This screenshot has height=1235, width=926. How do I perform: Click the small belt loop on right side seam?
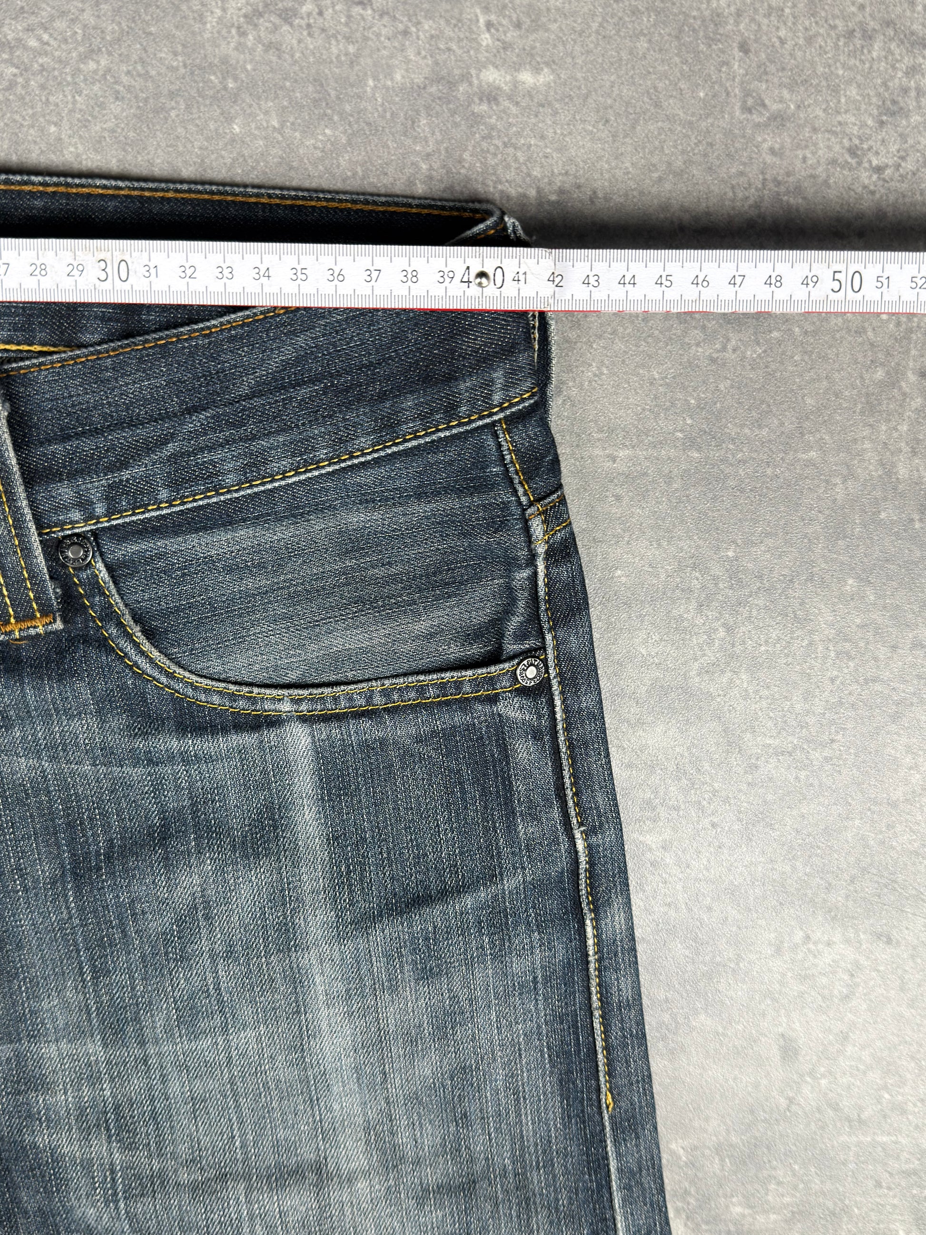pyautogui.click(x=548, y=516)
